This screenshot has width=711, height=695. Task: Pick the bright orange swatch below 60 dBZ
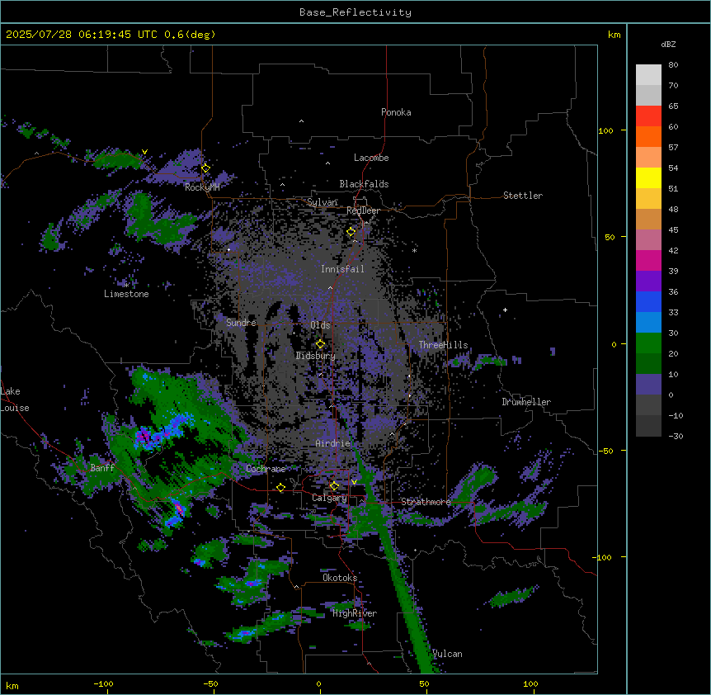(648, 136)
